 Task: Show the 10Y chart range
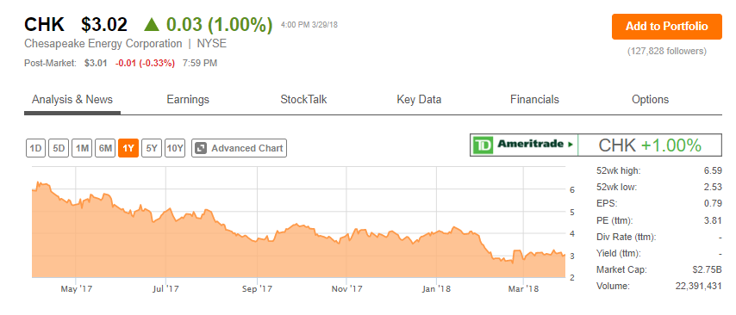click(175, 149)
